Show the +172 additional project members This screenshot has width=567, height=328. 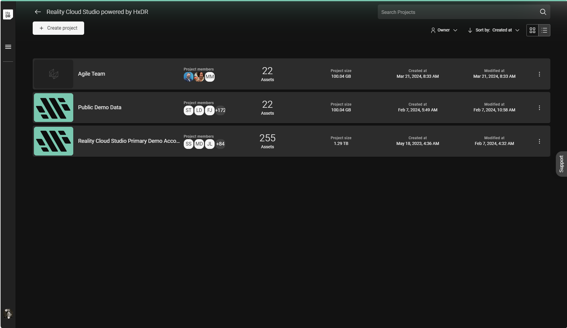(220, 110)
